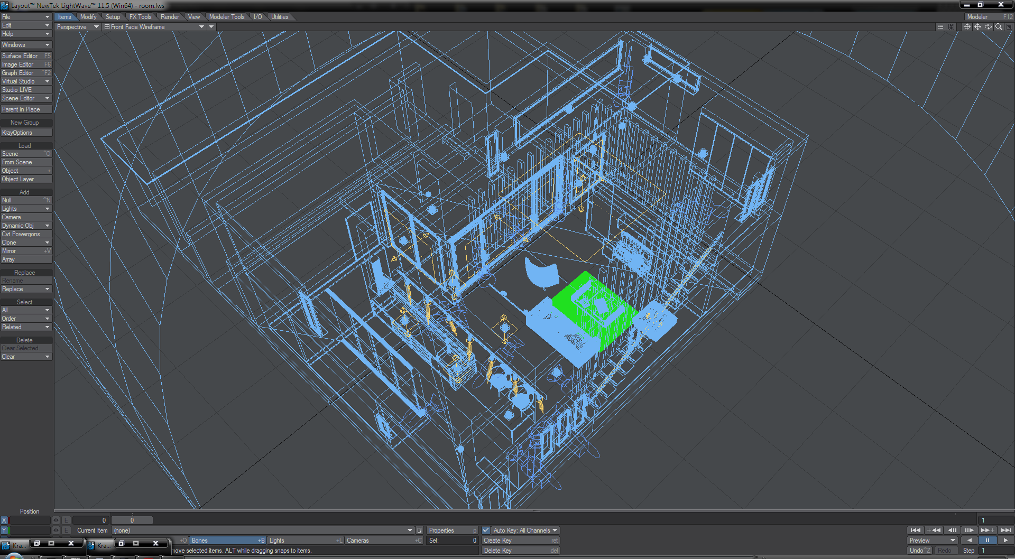Viewport: 1015px width, 559px height.
Task: Jump to the first frame
Action: pyautogui.click(x=916, y=530)
